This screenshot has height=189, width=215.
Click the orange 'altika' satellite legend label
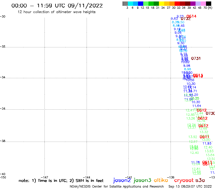[161, 180]
